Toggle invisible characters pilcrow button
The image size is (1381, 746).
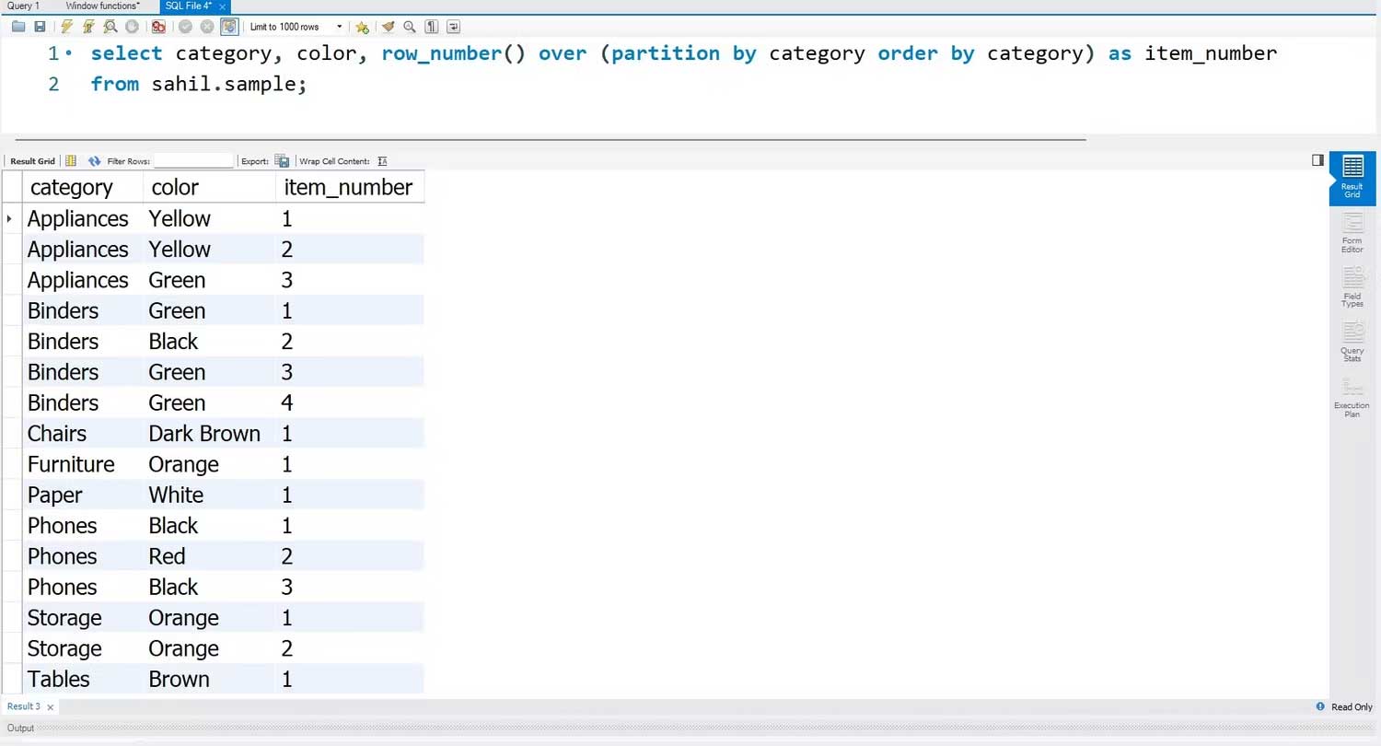[x=431, y=27]
